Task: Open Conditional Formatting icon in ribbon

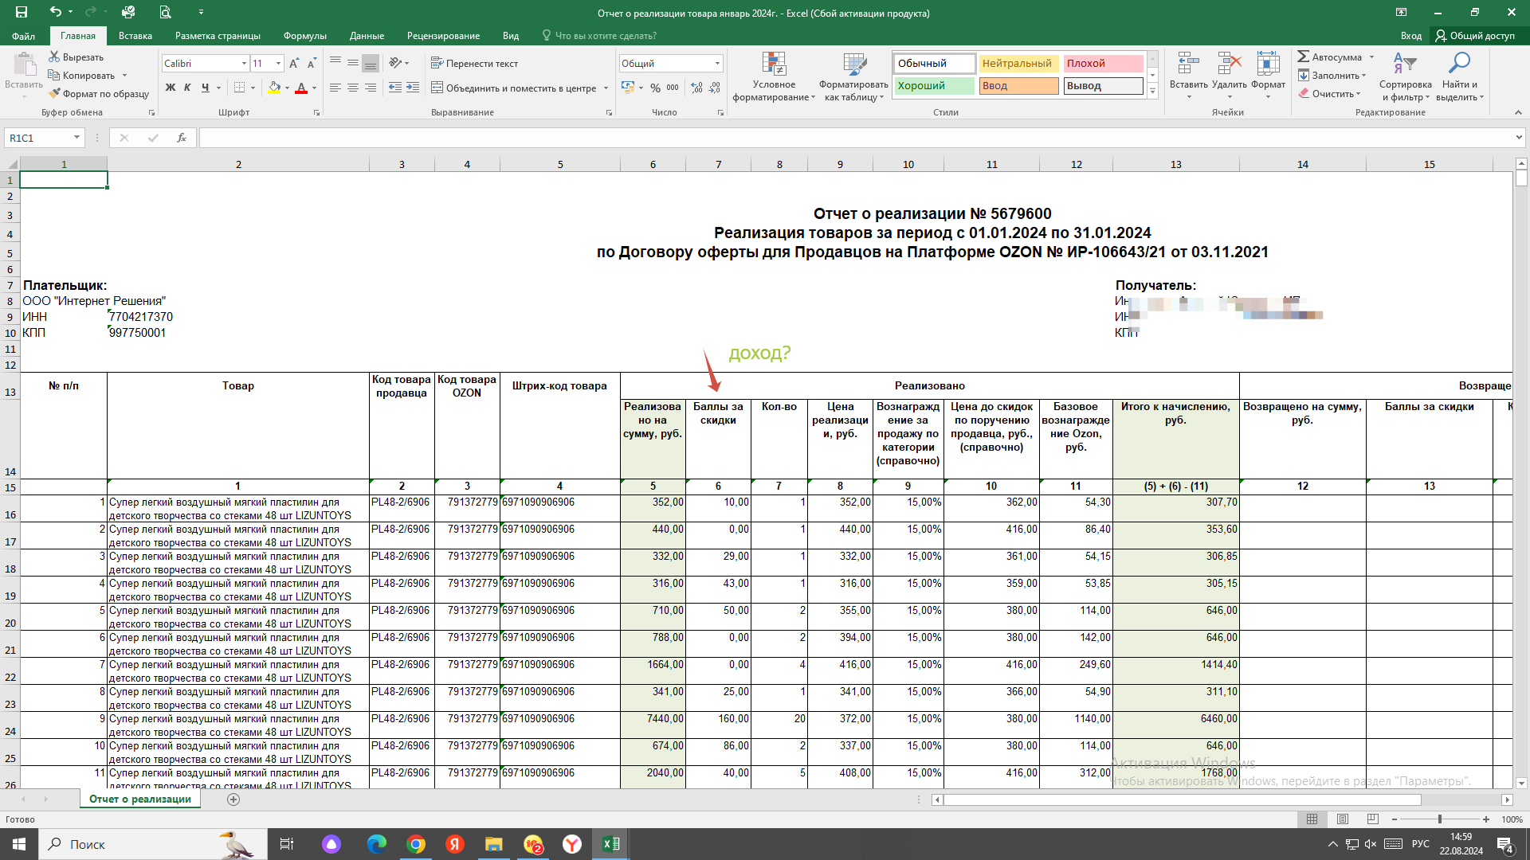Action: pos(774,64)
